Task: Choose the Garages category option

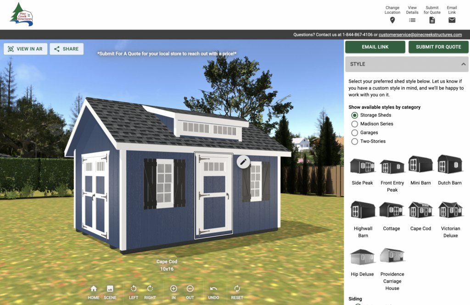Action: tap(355, 133)
